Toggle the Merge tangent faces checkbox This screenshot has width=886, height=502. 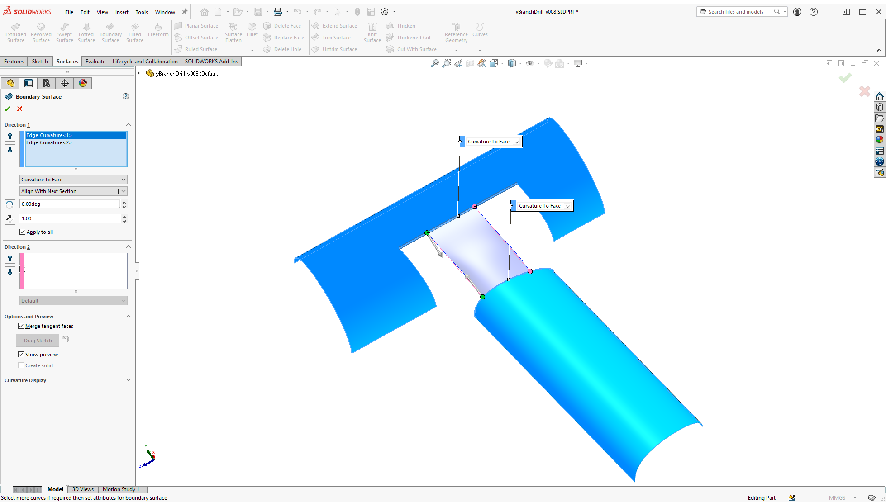tap(21, 326)
